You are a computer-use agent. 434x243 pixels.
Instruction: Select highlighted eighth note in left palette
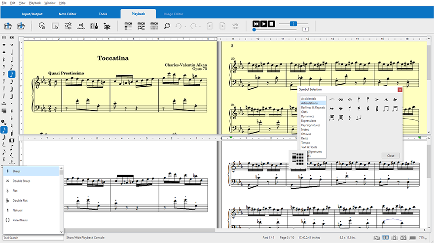(x=12, y=74)
